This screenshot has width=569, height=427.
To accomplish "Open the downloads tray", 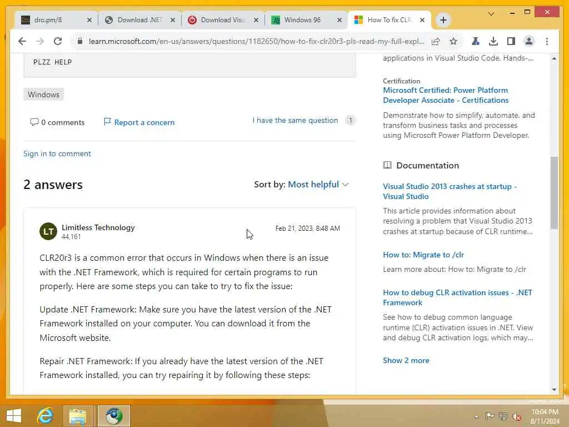I will (493, 41).
